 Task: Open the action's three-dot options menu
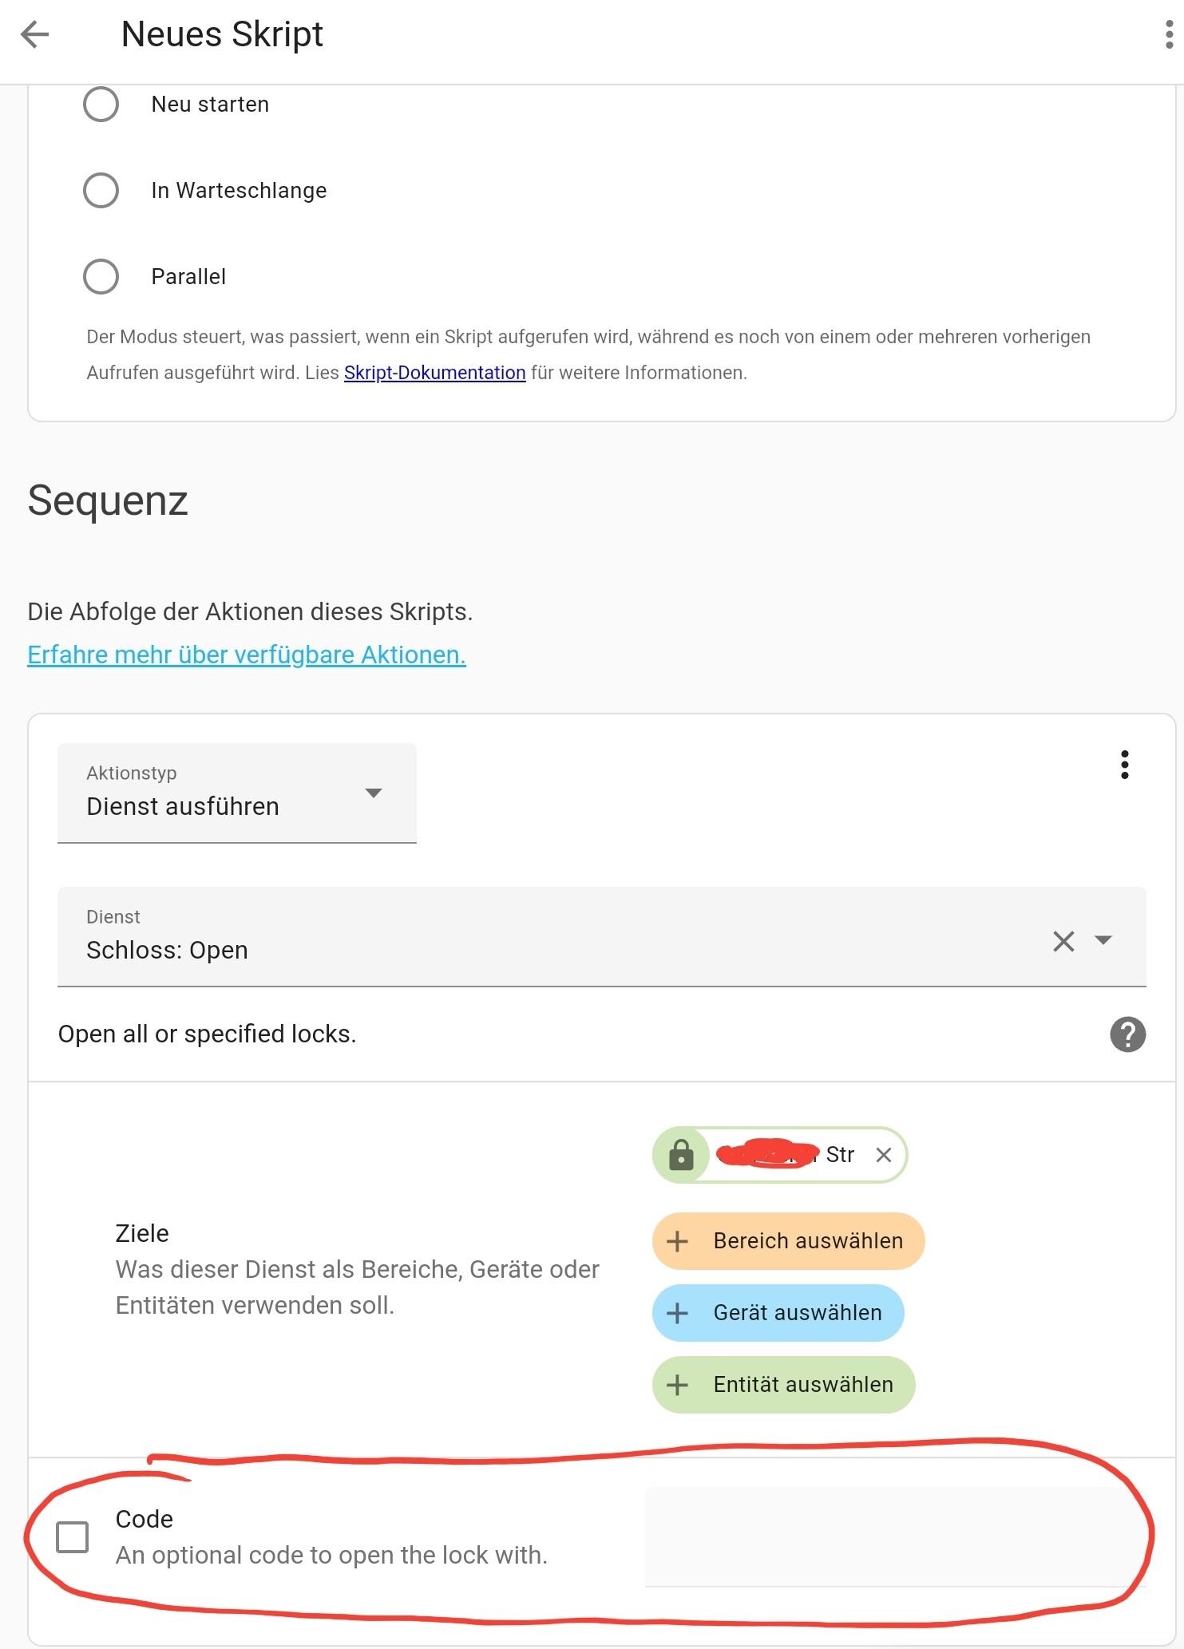[x=1124, y=765]
